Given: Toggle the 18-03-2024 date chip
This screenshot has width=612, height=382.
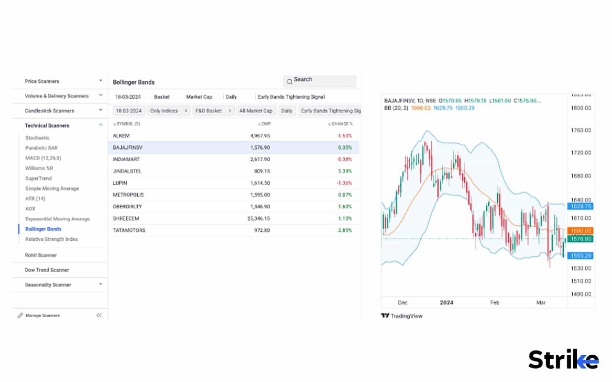Looking at the screenshot, I should pyautogui.click(x=128, y=110).
